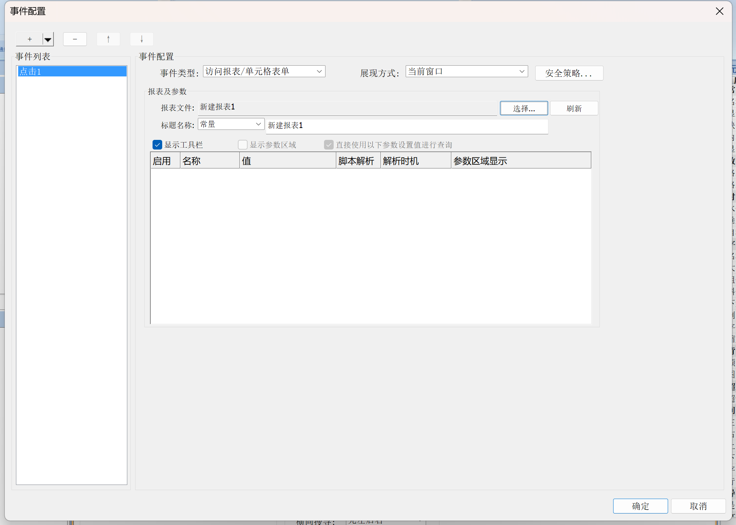Open the add event dropdown arrow
The width and height of the screenshot is (736, 525).
coord(48,39)
